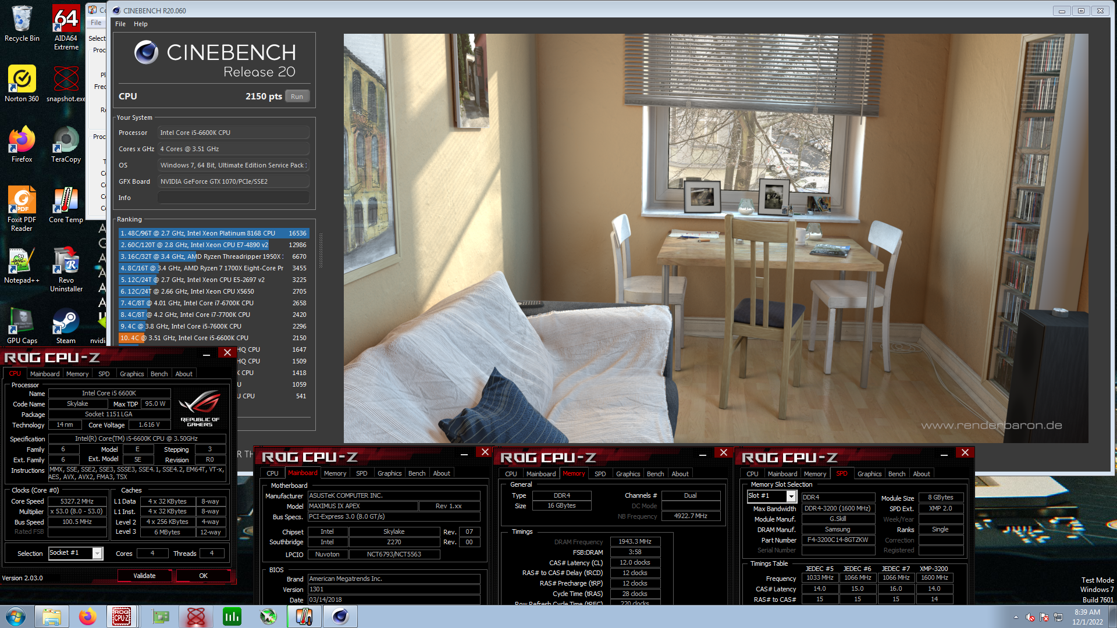The image size is (1117, 628).
Task: Switch to Cinebench in the taskbar
Action: click(x=340, y=616)
